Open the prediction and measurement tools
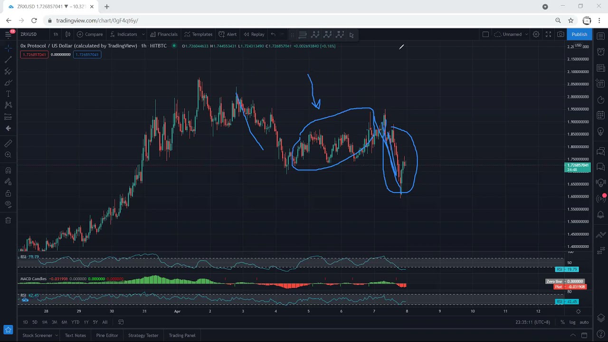 (8, 116)
